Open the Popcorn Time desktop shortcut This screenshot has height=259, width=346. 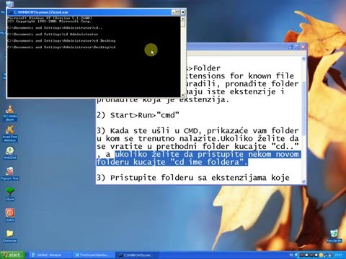(10, 173)
